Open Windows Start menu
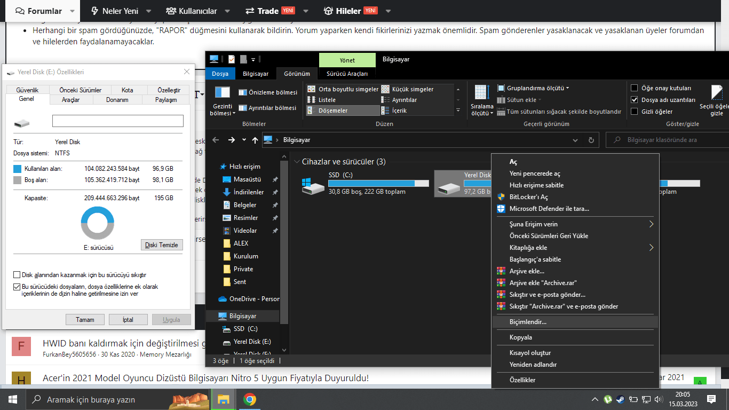Screen dimensions: 729x410 click(12, 399)
